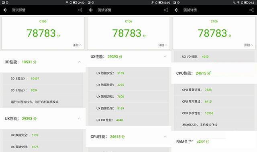Tap C106 device label in left screen

[x=43, y=21]
